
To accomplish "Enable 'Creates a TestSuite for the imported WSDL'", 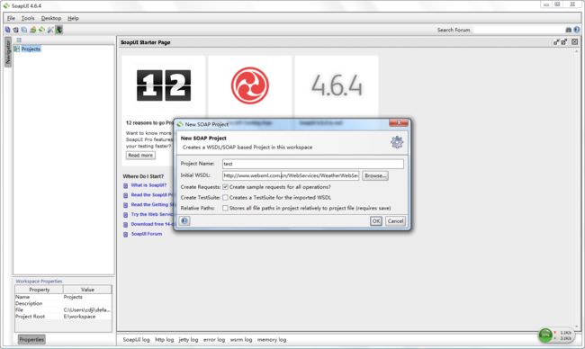I will (x=225, y=197).
